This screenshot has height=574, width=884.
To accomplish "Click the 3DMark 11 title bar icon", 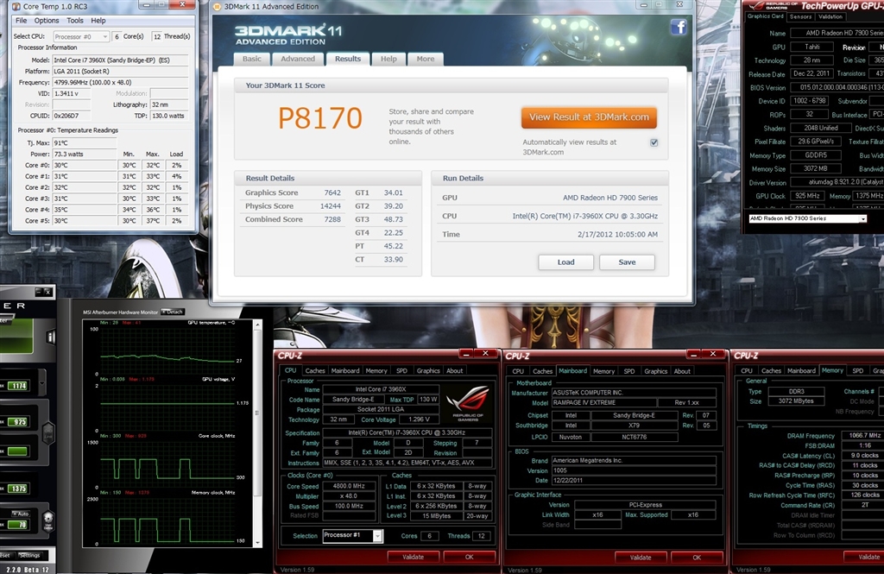I will (x=217, y=7).
